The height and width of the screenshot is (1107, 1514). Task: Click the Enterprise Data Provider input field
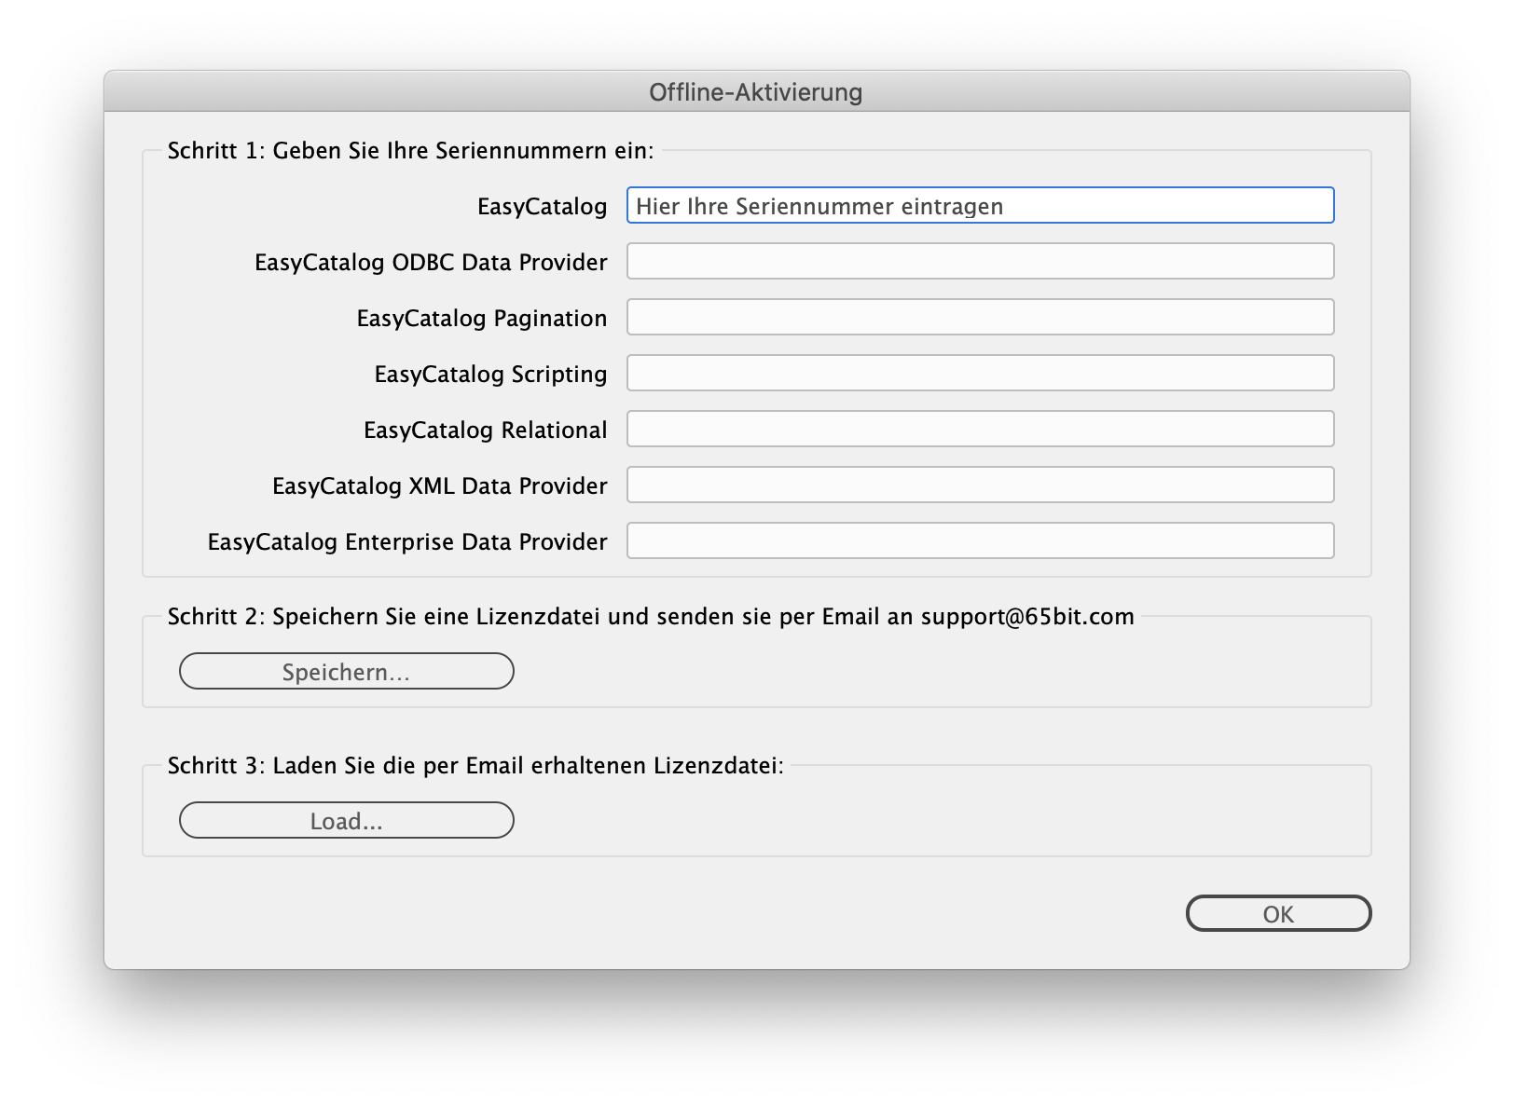point(979,541)
